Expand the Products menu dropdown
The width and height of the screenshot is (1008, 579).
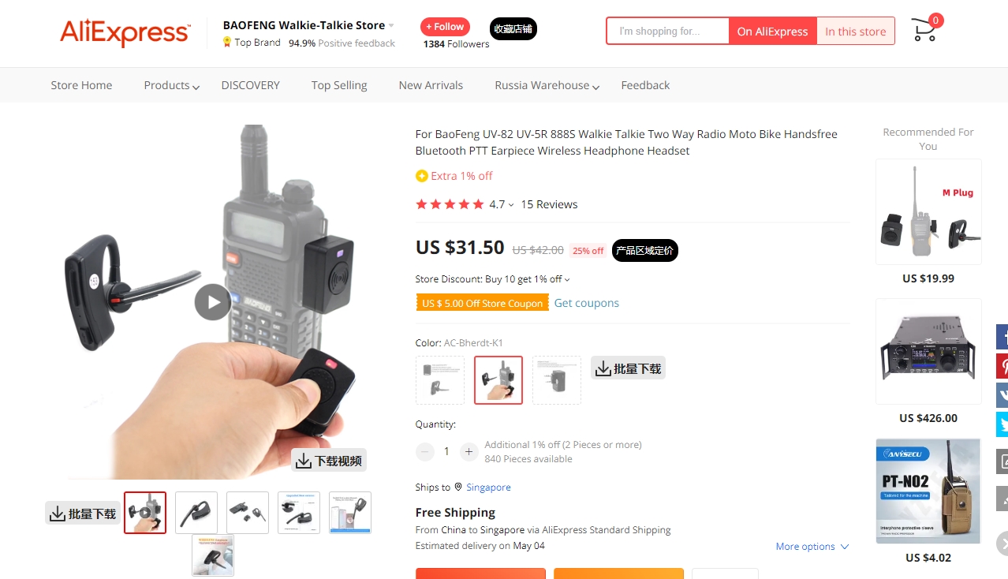pyautogui.click(x=171, y=85)
